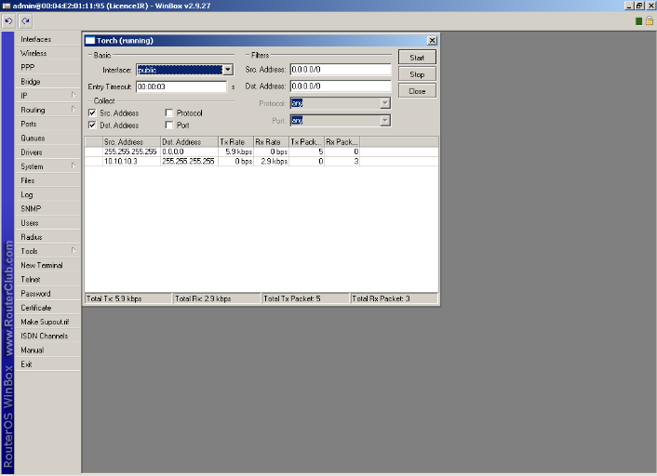The height and width of the screenshot is (476, 657).
Task: Click the undo arrow in toolbar
Action: pos(9,20)
